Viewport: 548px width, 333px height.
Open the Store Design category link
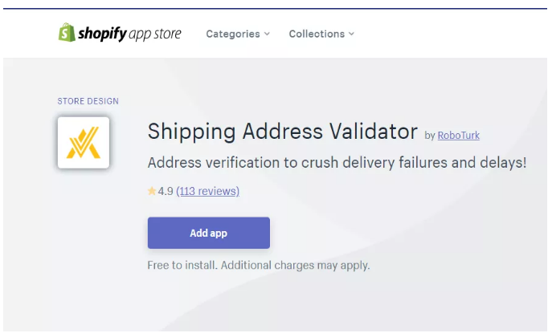point(88,101)
